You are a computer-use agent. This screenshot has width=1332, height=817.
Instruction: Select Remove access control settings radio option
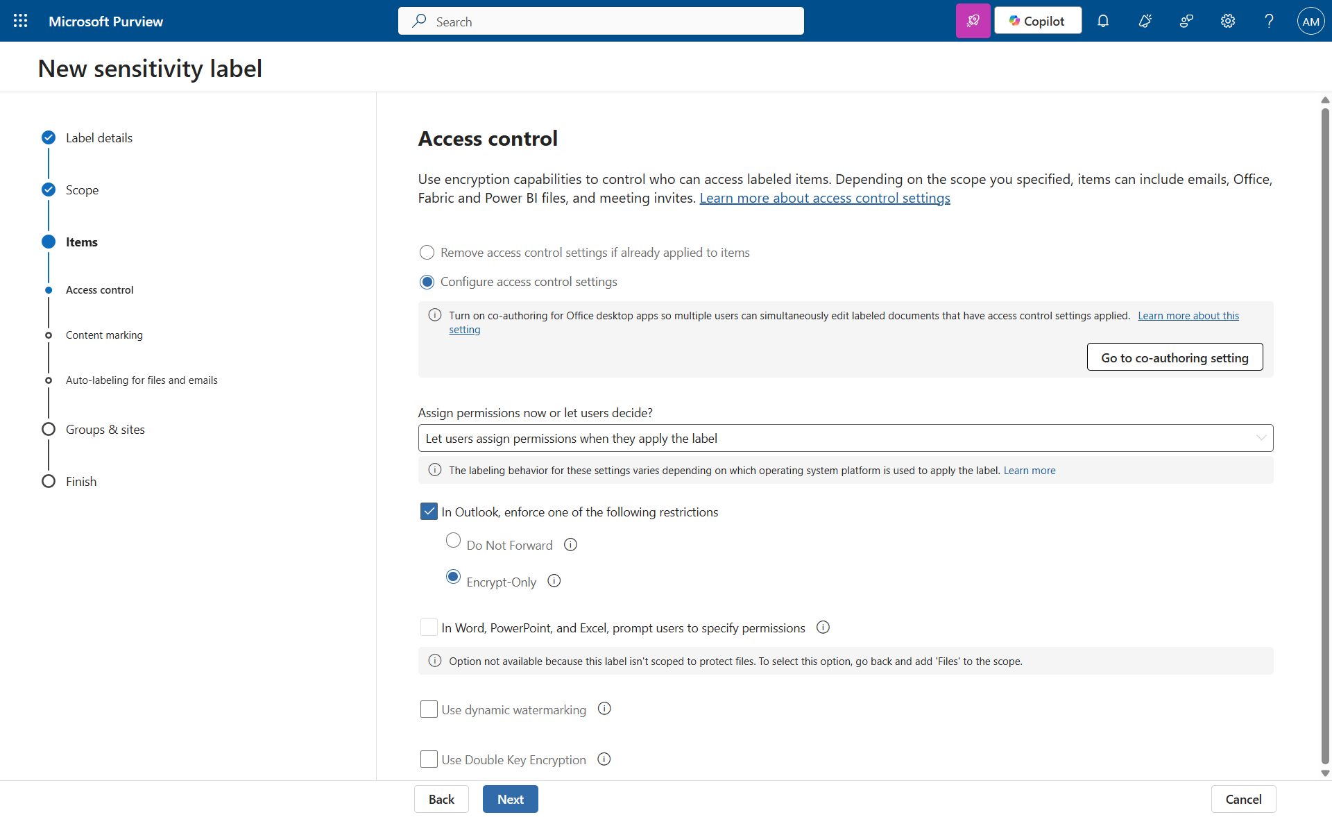(427, 253)
